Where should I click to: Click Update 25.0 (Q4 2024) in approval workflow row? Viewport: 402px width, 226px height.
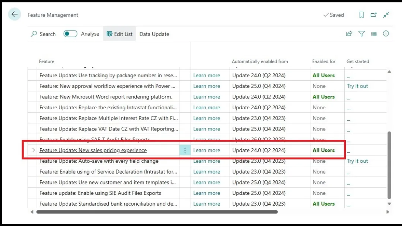tap(259, 86)
